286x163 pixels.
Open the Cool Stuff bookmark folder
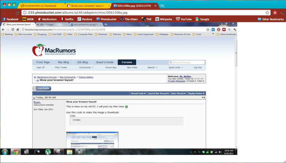tap(55, 34)
